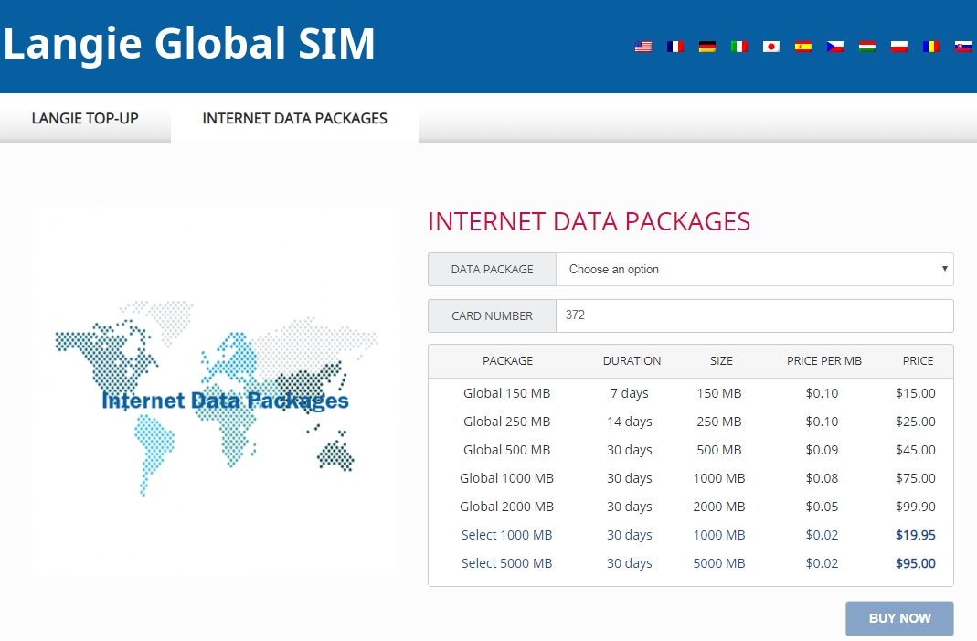977x641 pixels.
Task: Click the $45.00 price
Action: click(916, 450)
